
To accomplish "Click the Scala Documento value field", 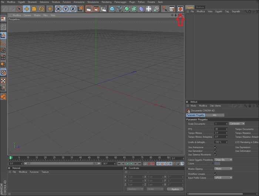I will tap(221, 124).
